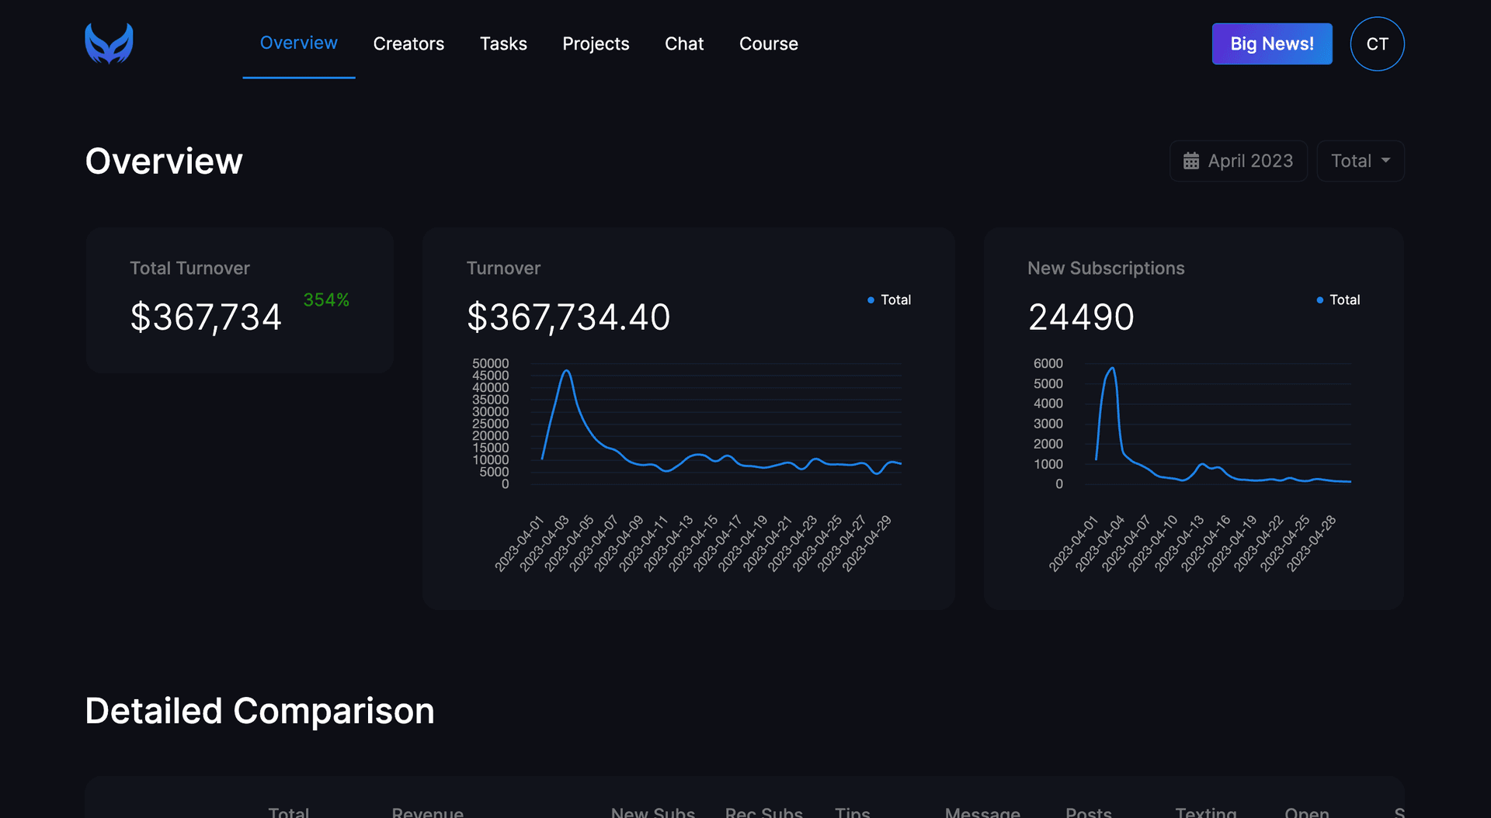1491x818 pixels.
Task: Toggle Total series in Turnover chart legend
Action: pyautogui.click(x=889, y=300)
